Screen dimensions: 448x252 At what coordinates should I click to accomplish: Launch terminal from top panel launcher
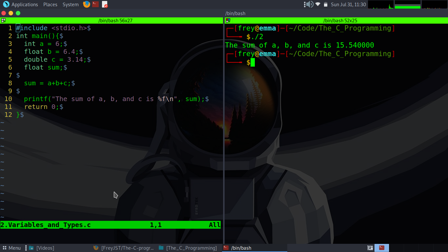click(x=95, y=4)
